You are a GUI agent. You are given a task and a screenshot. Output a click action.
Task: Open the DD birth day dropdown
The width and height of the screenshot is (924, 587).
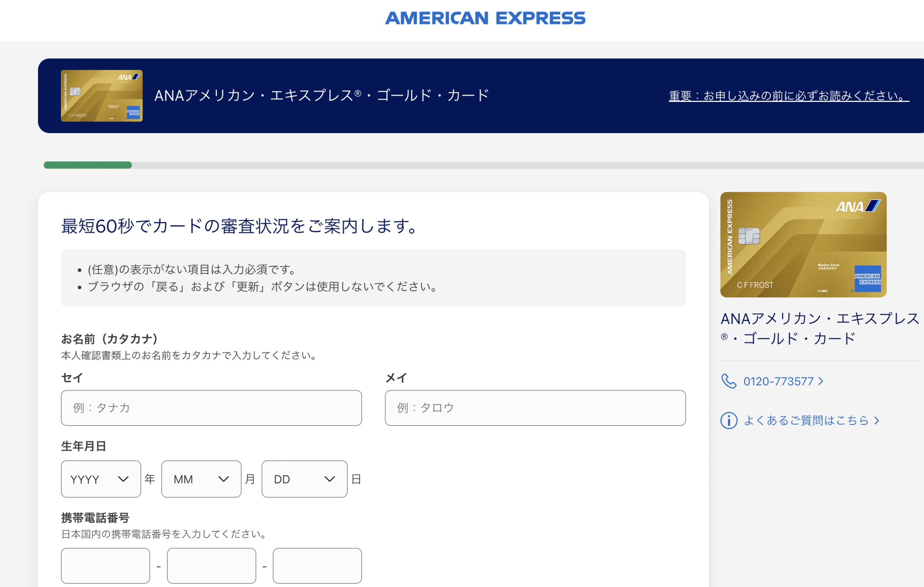pos(305,479)
